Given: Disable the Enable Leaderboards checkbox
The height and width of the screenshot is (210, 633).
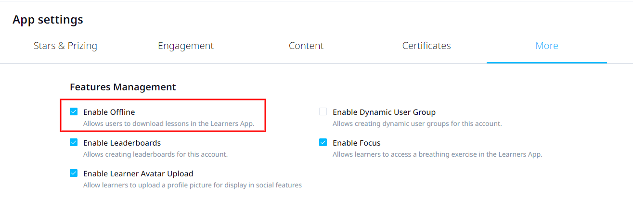Looking at the screenshot, I should (x=74, y=143).
